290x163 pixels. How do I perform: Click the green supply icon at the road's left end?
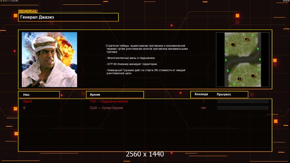pos(226,60)
